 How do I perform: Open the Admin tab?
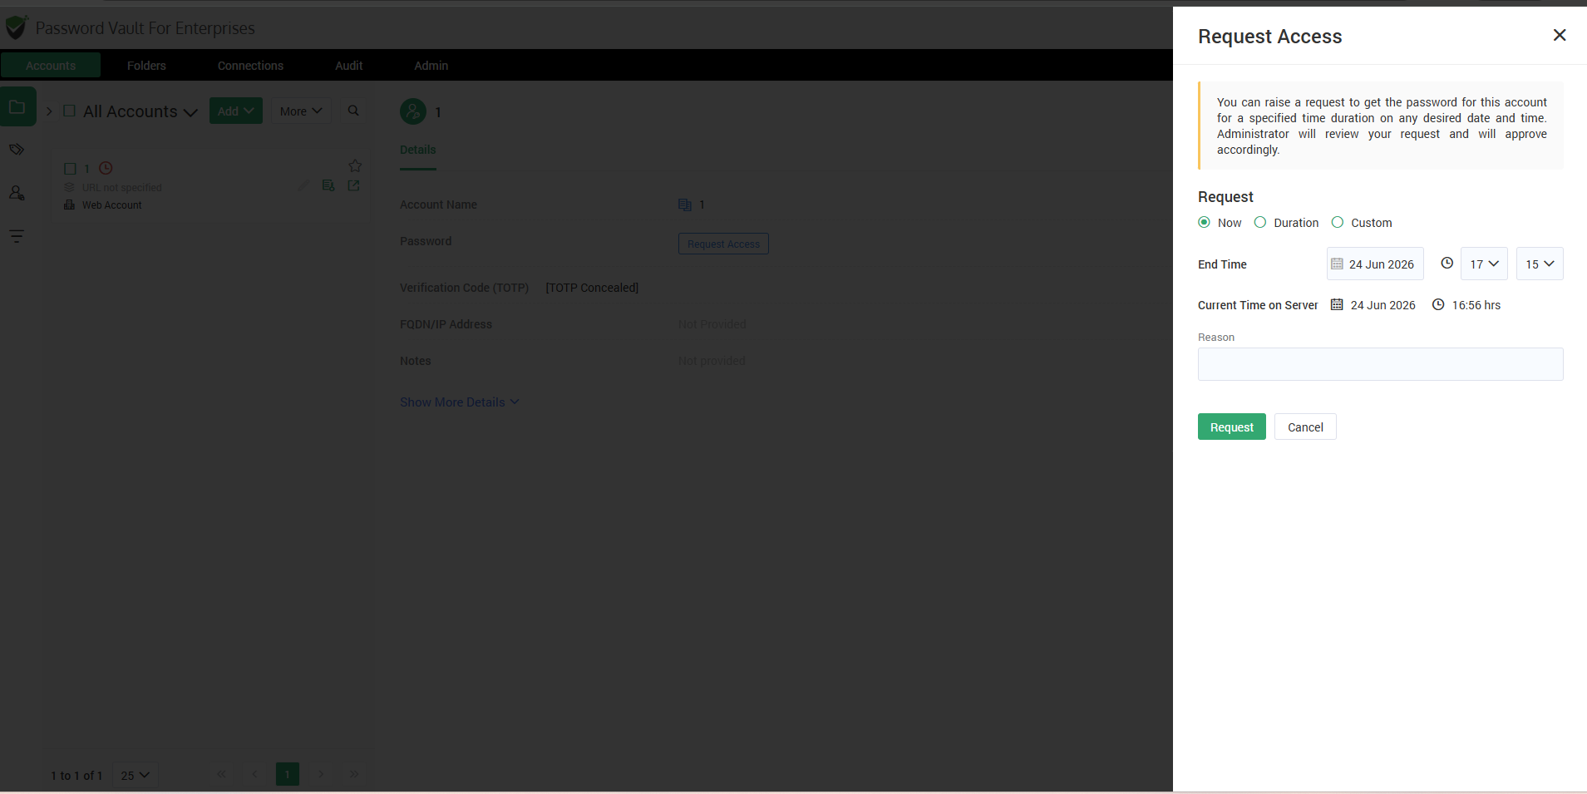point(431,65)
